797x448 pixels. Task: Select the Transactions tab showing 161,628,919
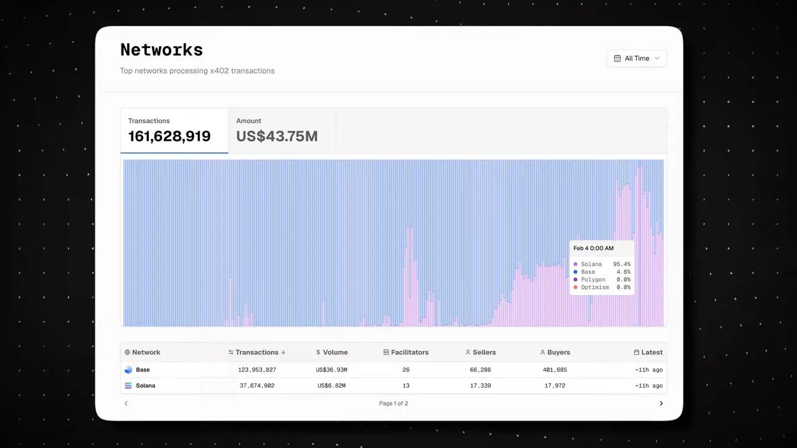coord(174,131)
